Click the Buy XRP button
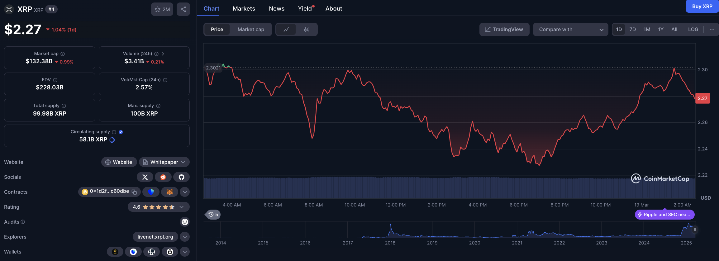This screenshot has width=719, height=261. (x=702, y=6)
